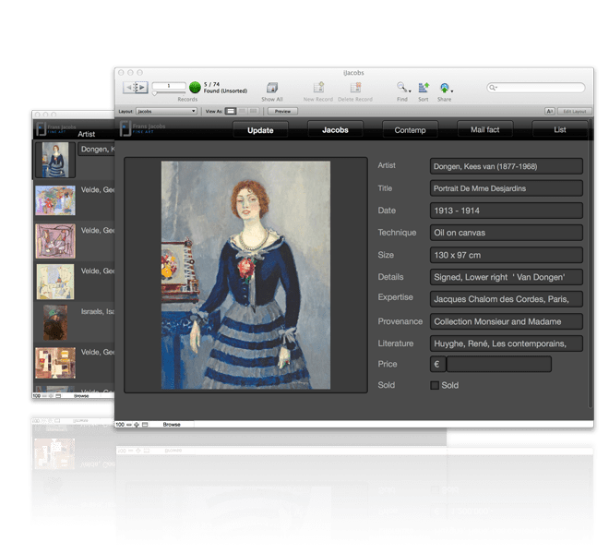Click the formatting bar (Aa) icon
Viewport: 609px width, 554px height.
(x=550, y=111)
